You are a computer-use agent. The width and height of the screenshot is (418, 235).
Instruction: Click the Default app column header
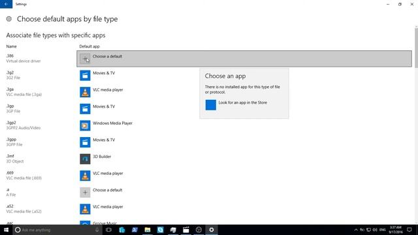(x=89, y=46)
